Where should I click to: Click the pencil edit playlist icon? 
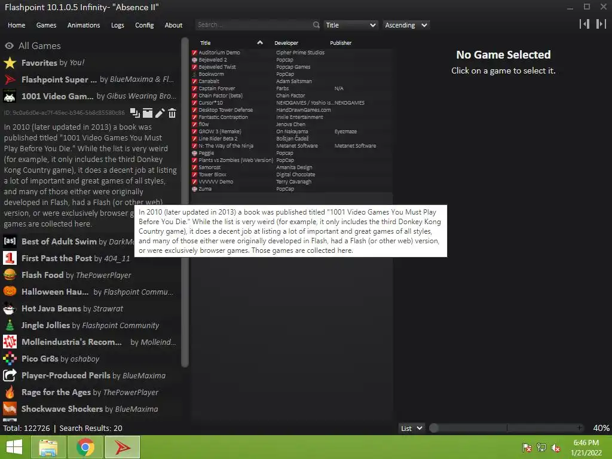click(x=160, y=113)
